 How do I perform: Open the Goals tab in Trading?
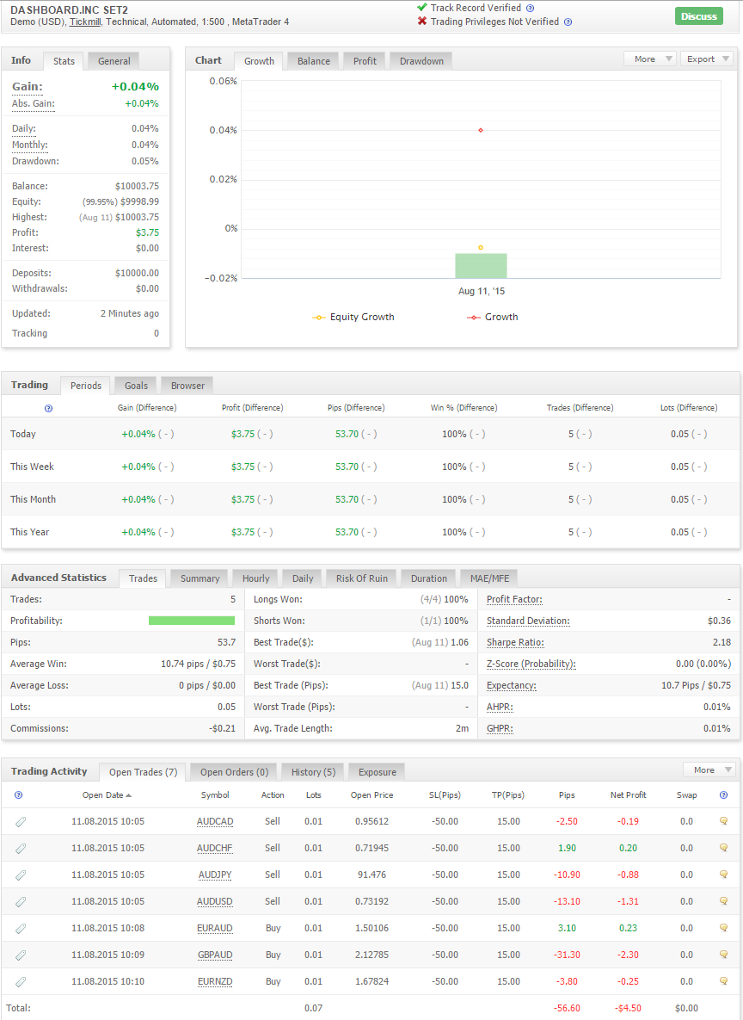click(136, 386)
